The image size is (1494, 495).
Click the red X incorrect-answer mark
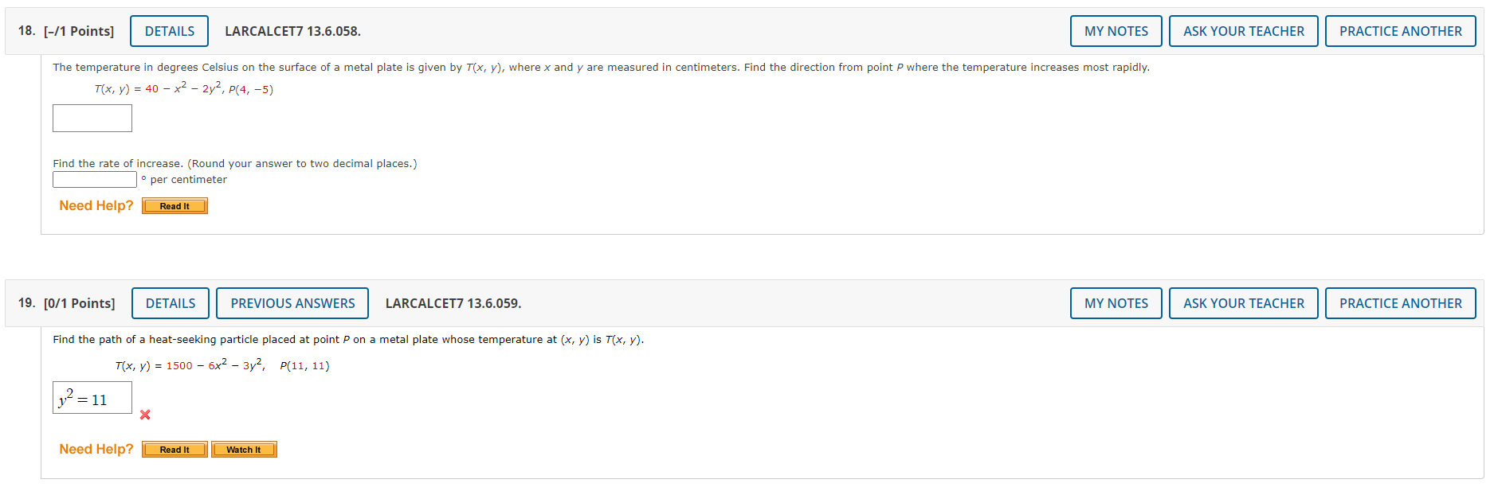[145, 415]
